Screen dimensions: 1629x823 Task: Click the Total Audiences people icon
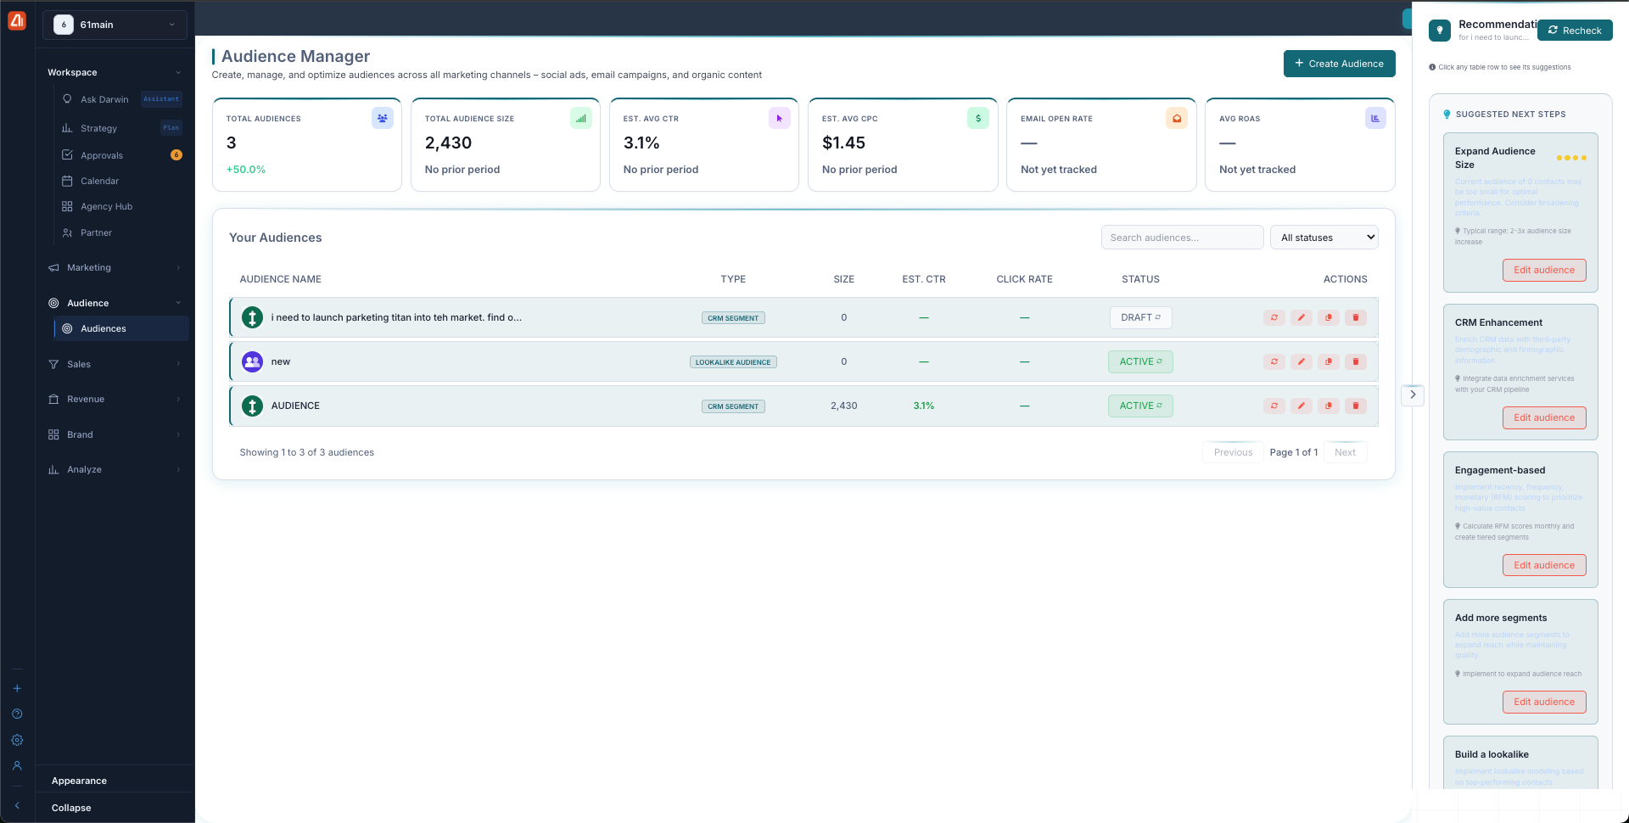pyautogui.click(x=383, y=119)
